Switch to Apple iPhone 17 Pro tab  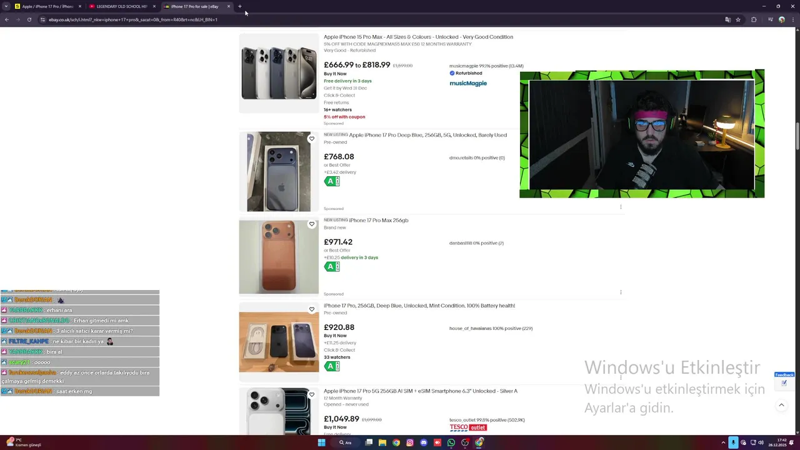pos(47,6)
